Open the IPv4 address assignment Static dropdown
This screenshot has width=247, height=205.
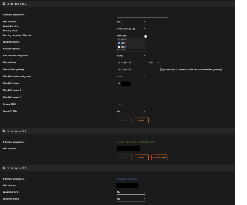pyautogui.click(x=131, y=55)
